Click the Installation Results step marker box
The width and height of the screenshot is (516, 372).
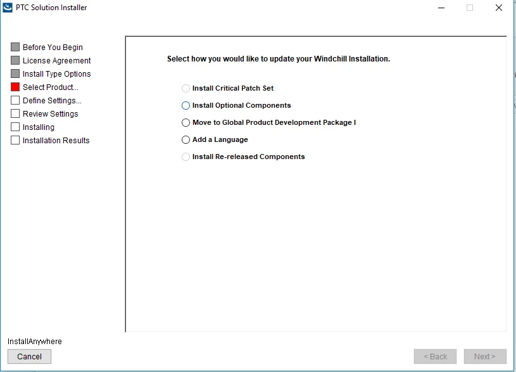click(15, 140)
